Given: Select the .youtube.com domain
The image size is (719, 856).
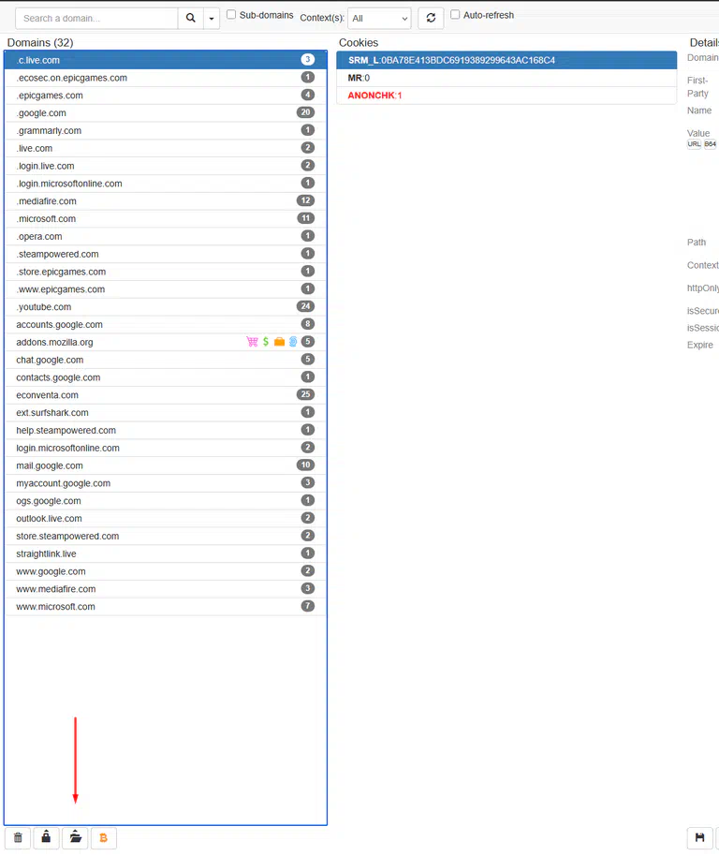Looking at the screenshot, I should [166, 307].
